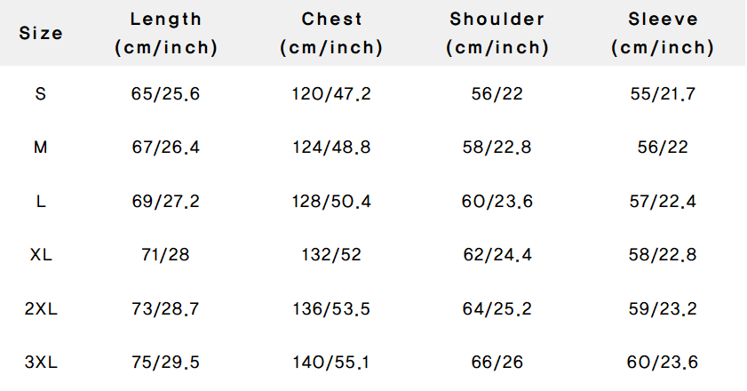This screenshot has height=391, width=747.
Task: Select the S size row label
Action: click(41, 94)
